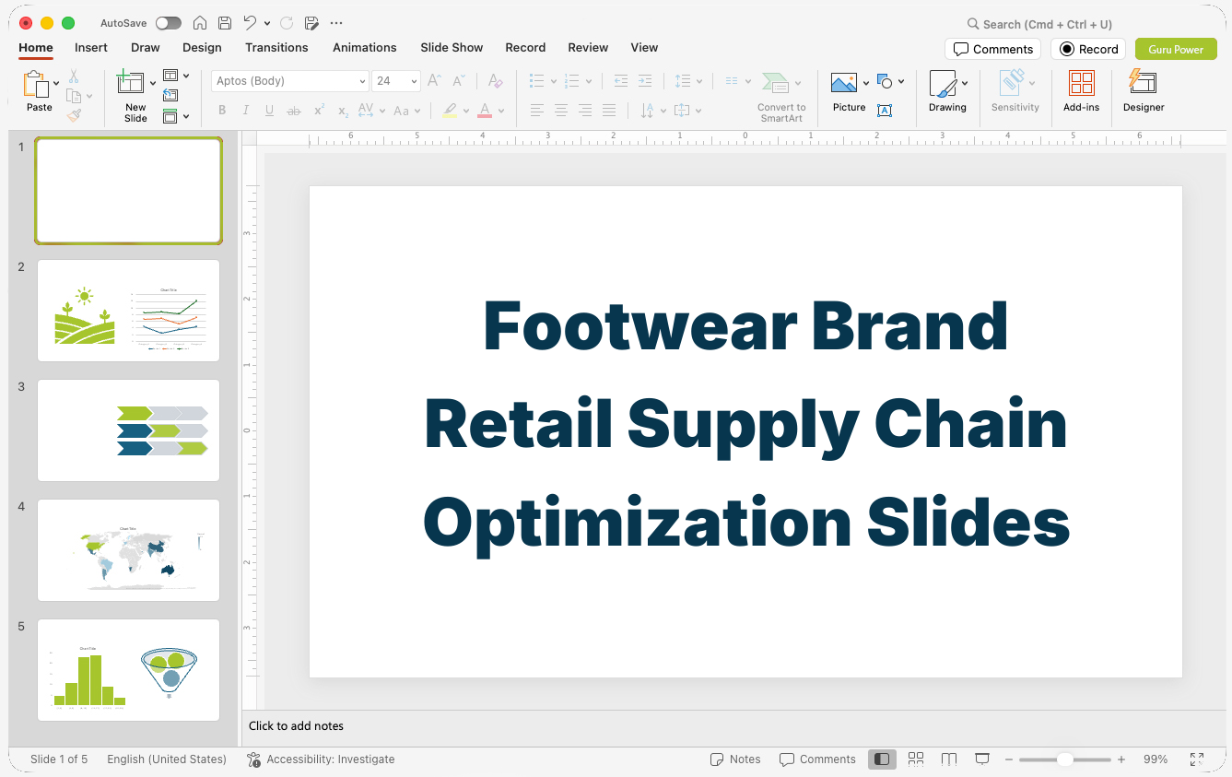This screenshot has width=1232, height=777.
Task: Open the Insert tab
Action: [x=91, y=47]
